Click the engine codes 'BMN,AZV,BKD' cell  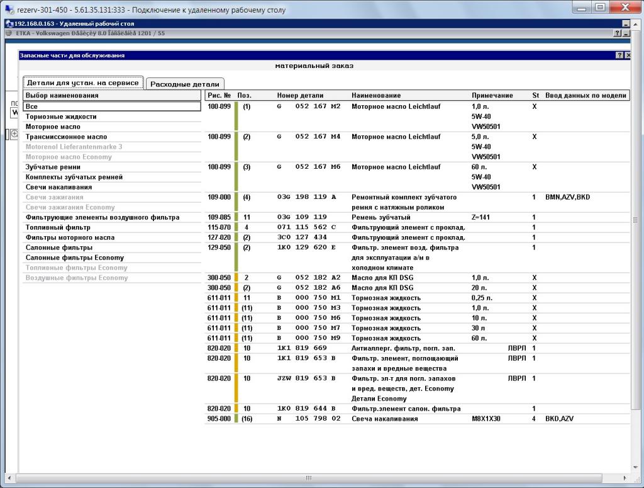click(x=567, y=197)
